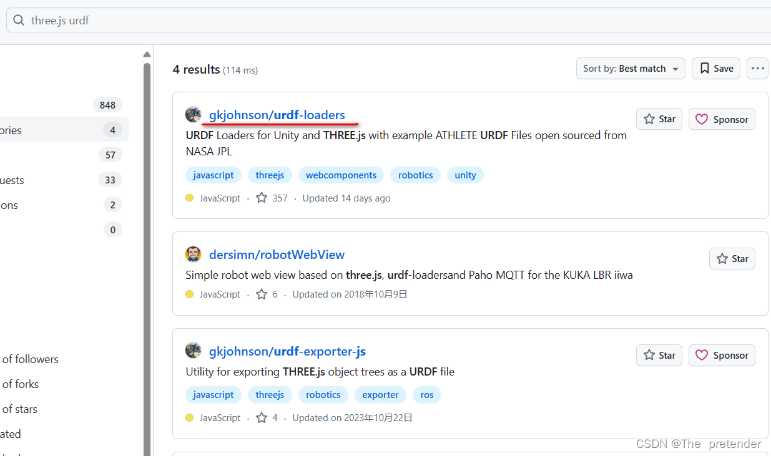Open the gkjohnson/urdf-exporter-js repository
771x456 pixels.
pyautogui.click(x=287, y=351)
